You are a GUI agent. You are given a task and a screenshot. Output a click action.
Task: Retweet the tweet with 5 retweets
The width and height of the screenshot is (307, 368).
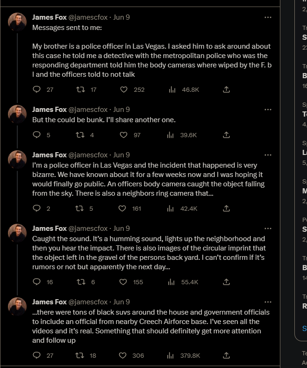(80, 208)
